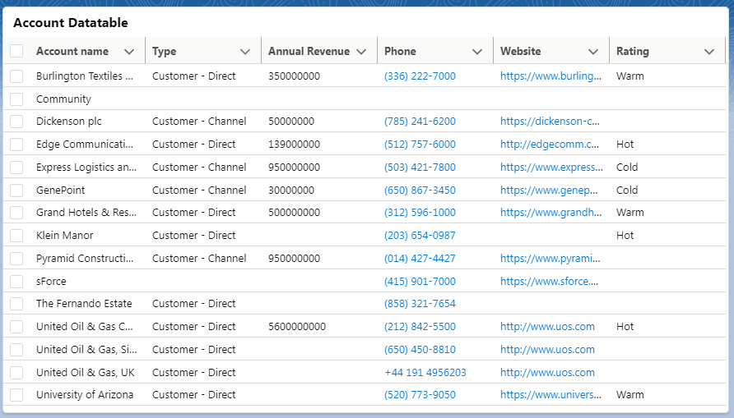734x418 pixels.
Task: Click the Klein Manor account name
Action: pos(65,236)
